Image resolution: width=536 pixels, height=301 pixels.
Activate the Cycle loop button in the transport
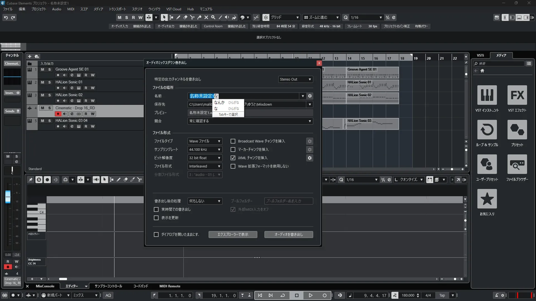283,295
